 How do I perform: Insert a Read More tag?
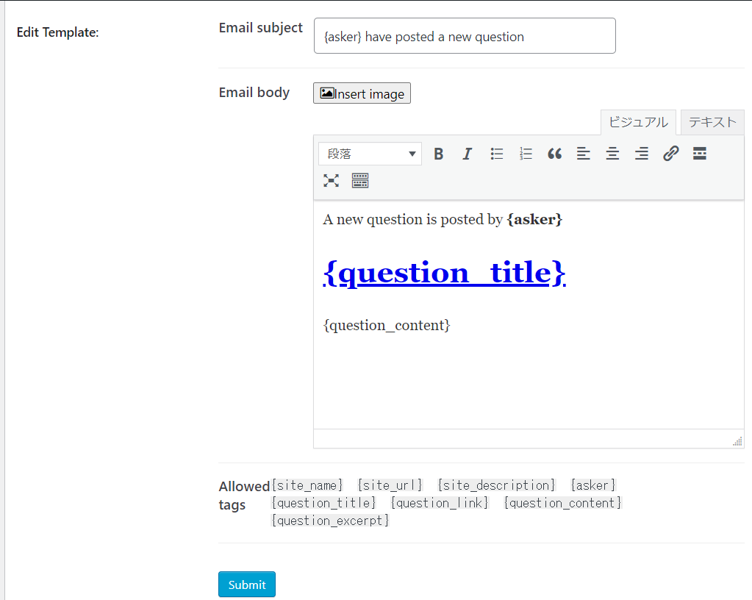click(x=700, y=154)
